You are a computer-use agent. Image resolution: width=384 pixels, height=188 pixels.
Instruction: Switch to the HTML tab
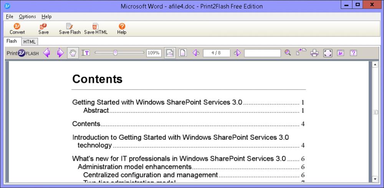[30, 42]
